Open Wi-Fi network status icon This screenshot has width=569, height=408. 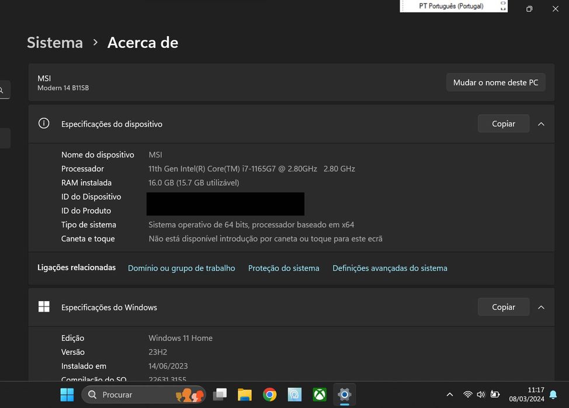468,395
